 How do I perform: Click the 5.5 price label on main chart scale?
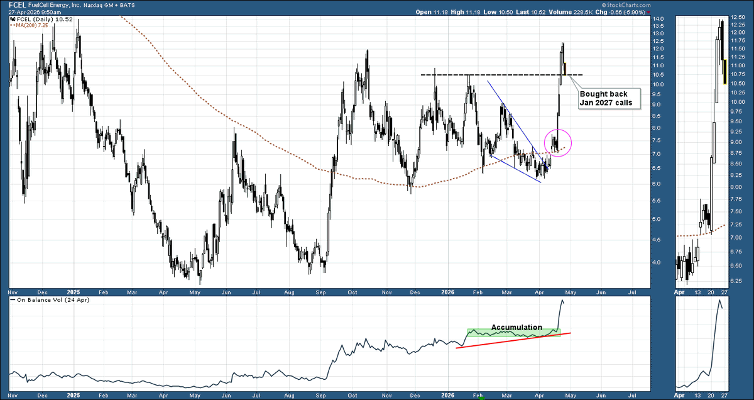coord(658,200)
